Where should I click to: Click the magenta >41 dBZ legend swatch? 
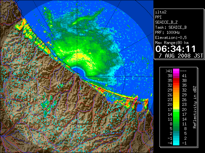(176, 71)
